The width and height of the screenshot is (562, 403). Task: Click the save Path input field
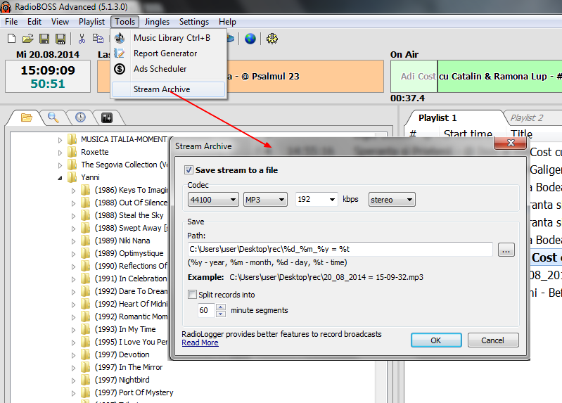click(340, 249)
